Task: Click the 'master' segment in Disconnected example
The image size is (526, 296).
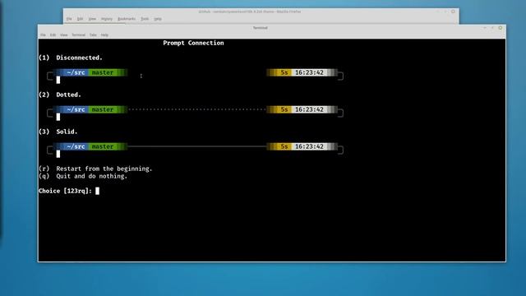Action: pyautogui.click(x=102, y=72)
